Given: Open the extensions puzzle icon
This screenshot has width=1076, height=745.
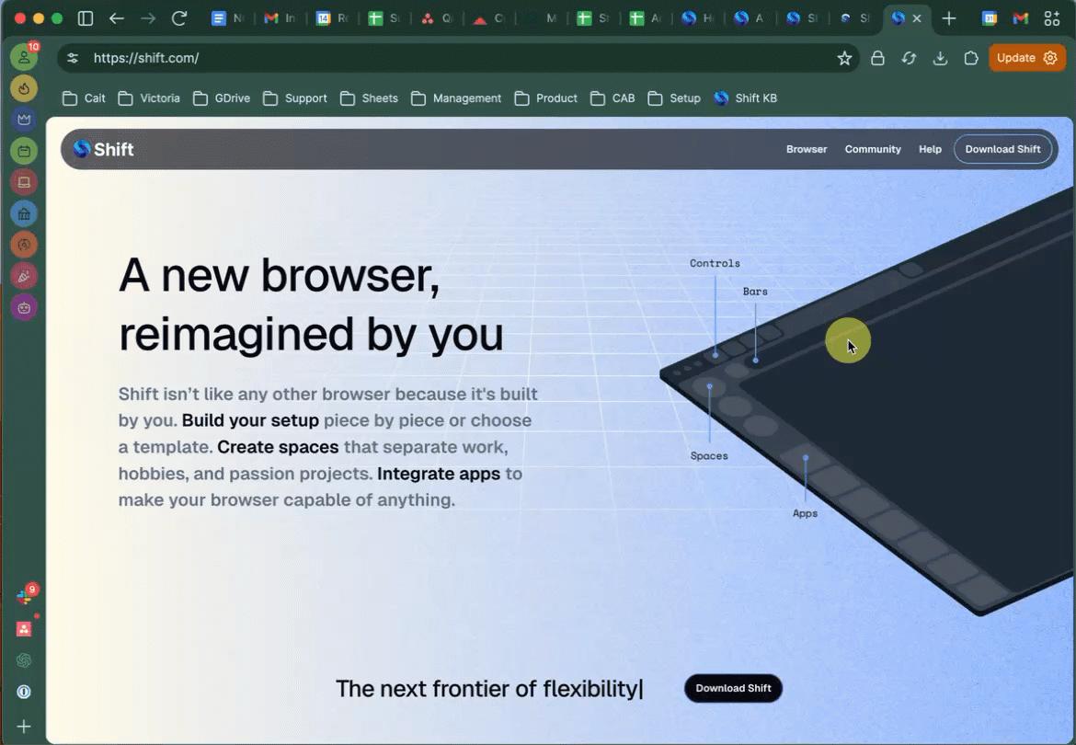Looking at the screenshot, I should coord(971,58).
